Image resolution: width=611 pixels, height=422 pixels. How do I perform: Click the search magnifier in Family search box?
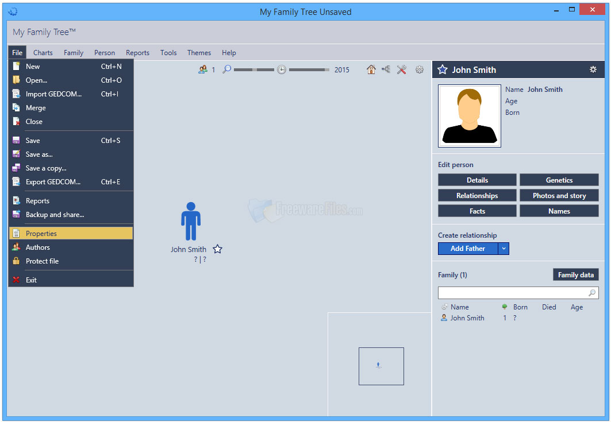(592, 293)
